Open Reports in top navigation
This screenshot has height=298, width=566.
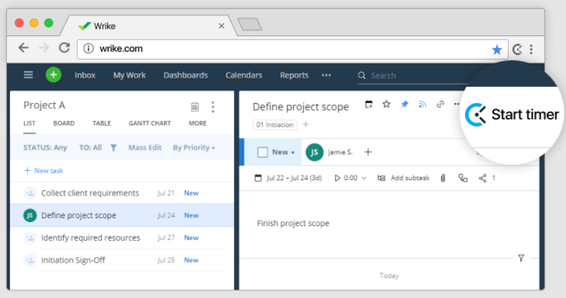click(x=294, y=75)
